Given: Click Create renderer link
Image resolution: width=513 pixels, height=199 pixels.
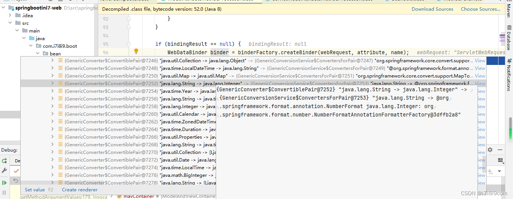Looking at the screenshot, I should coord(80,190).
